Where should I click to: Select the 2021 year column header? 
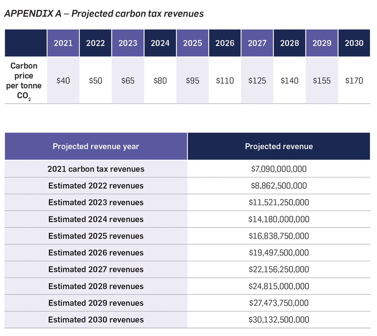click(x=63, y=43)
